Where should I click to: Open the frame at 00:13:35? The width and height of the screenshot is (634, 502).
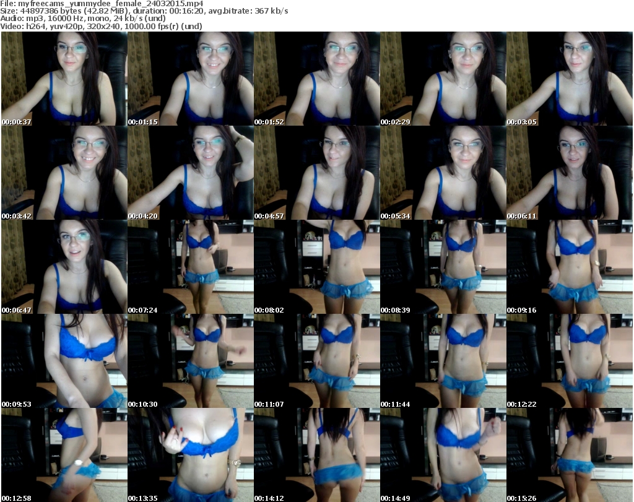pyautogui.click(x=191, y=455)
